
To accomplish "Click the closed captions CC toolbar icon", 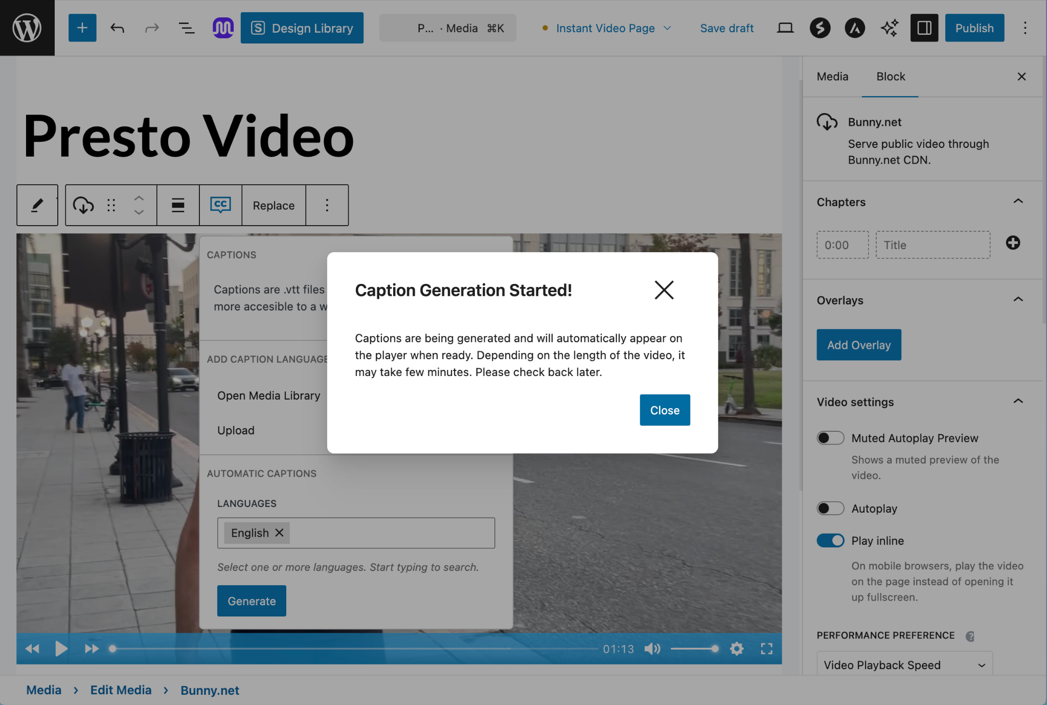I will [x=220, y=205].
